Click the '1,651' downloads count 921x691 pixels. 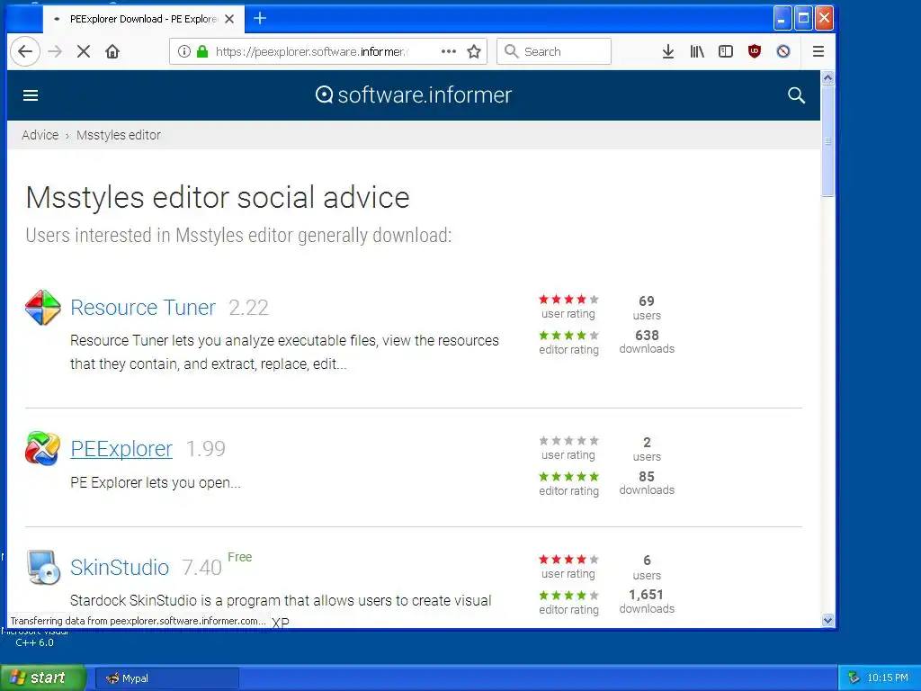646,595
